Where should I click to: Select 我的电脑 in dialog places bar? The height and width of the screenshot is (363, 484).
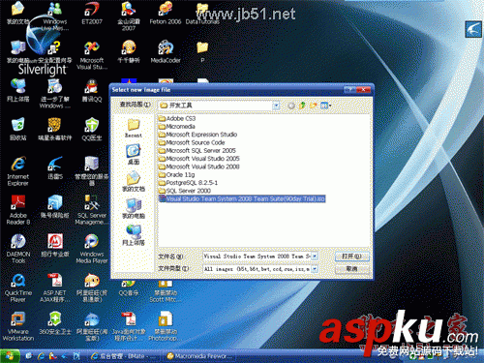[134, 208]
